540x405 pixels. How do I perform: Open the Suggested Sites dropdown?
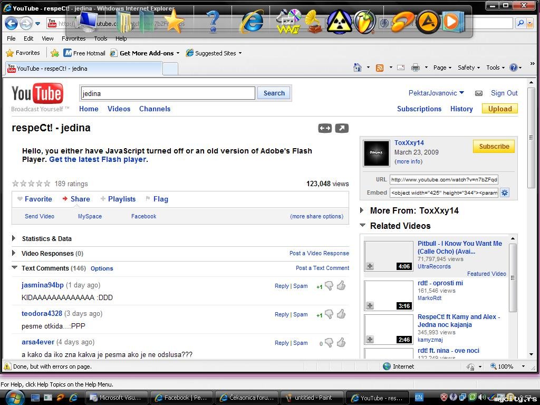214,53
